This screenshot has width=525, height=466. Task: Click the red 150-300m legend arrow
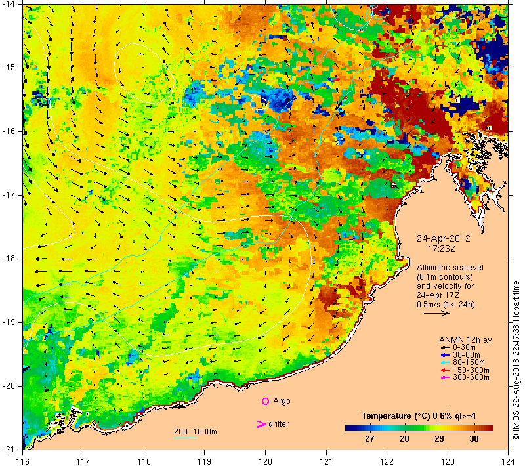coord(445,370)
